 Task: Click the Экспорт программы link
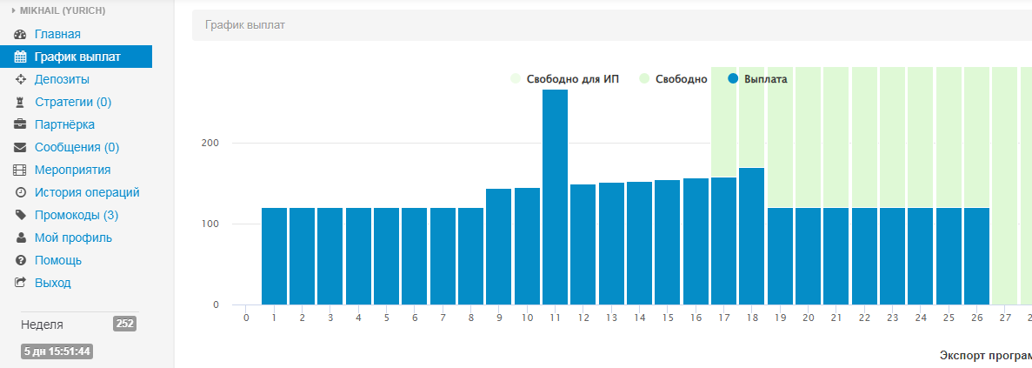click(x=985, y=356)
